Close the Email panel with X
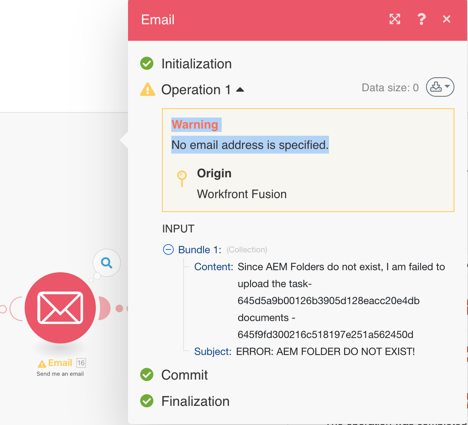The width and height of the screenshot is (468, 425). 446,19
